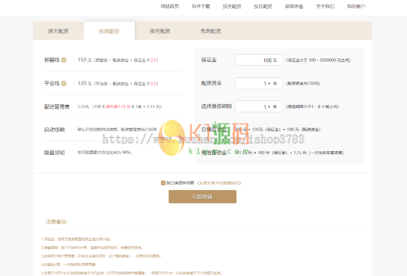Expand the 配资资金 multiplier dropdown
The image size is (407, 276).
pyautogui.click(x=259, y=83)
